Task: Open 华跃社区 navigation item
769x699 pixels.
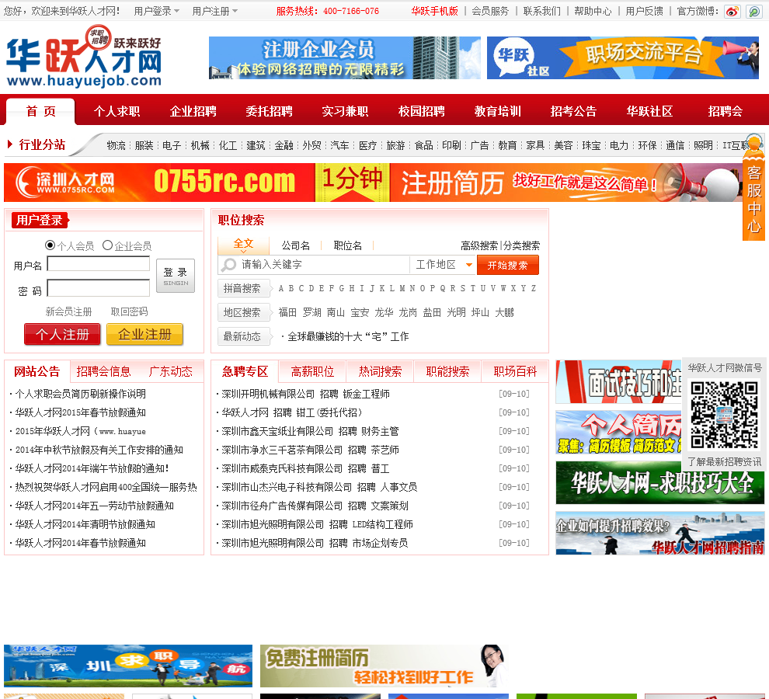Action: (650, 111)
